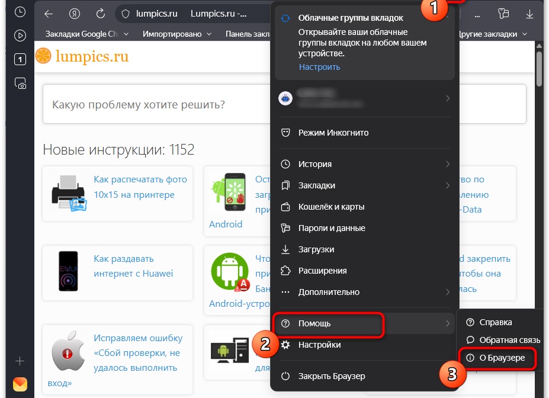Click the Панель закладок bookmarks folder

[x=248, y=34]
